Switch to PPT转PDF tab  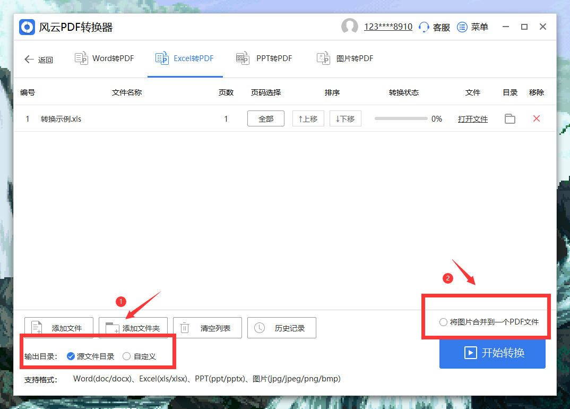coord(264,58)
